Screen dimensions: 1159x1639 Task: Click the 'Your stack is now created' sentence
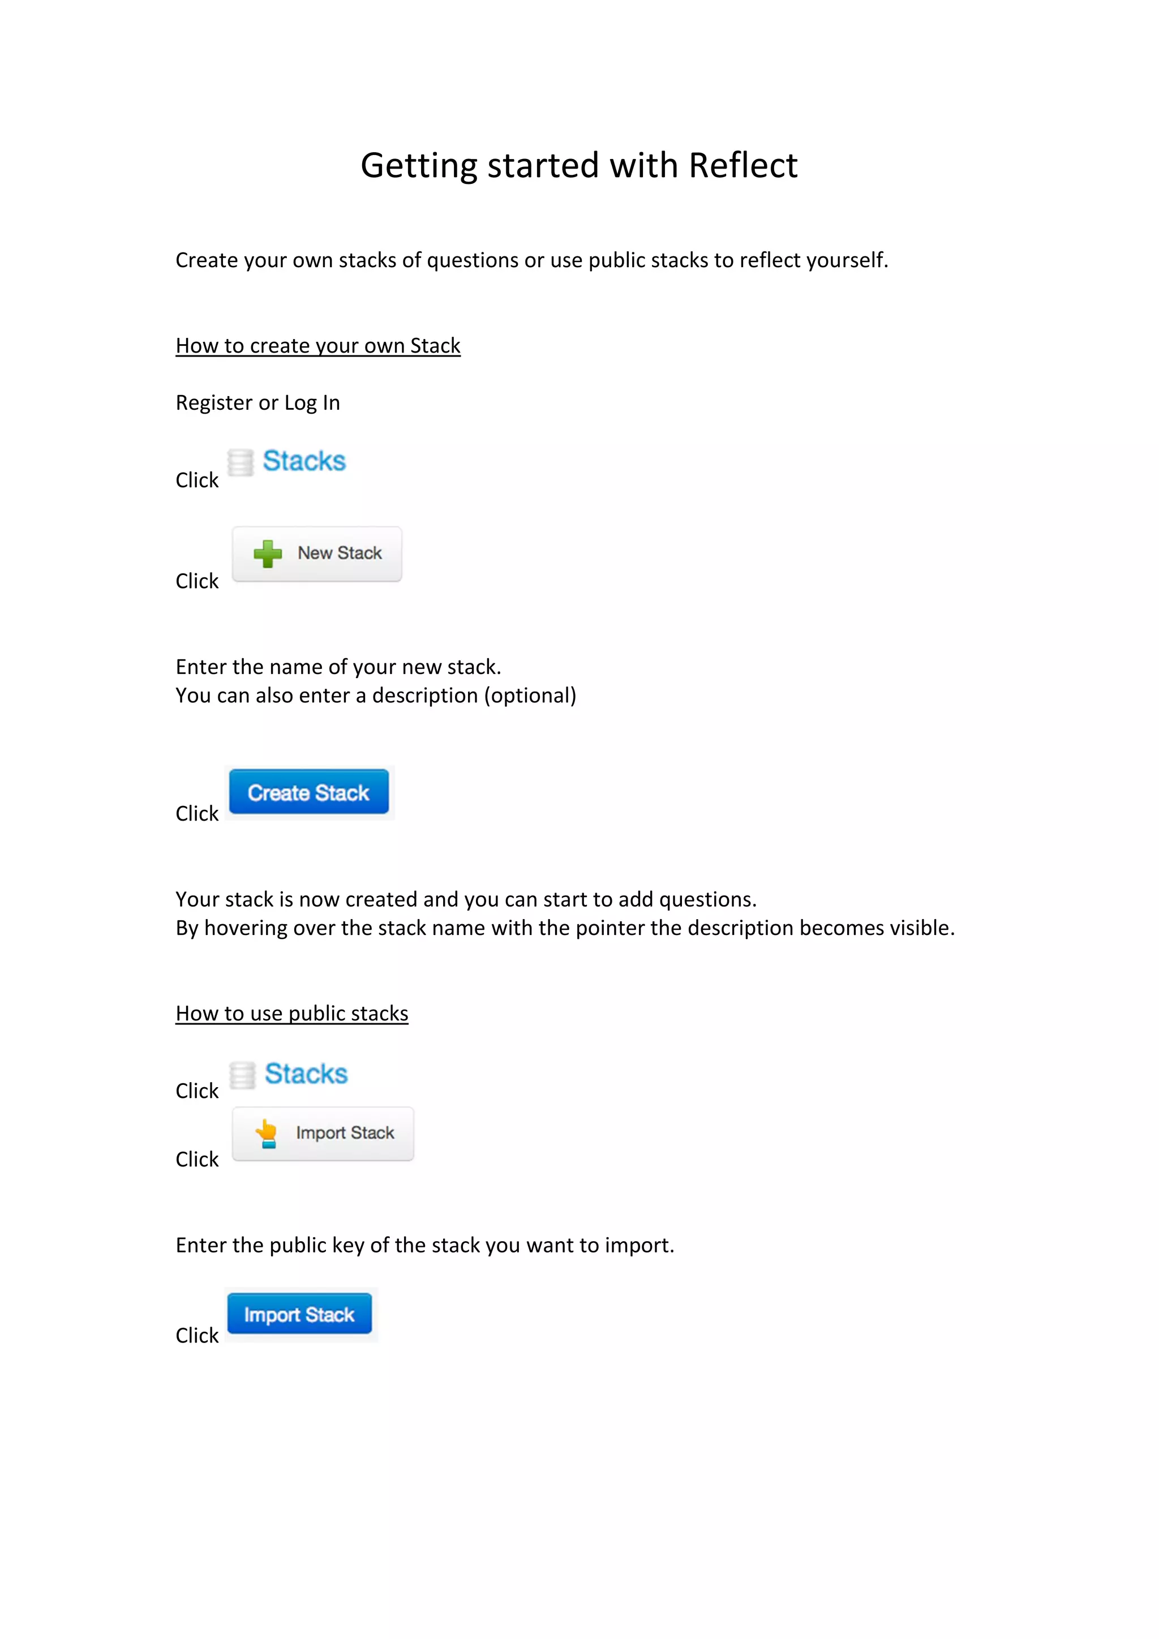click(x=466, y=899)
